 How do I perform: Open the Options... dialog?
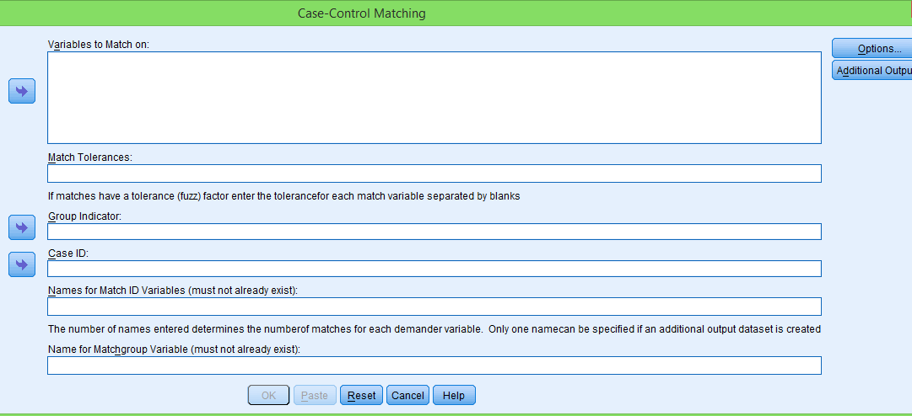(x=873, y=49)
